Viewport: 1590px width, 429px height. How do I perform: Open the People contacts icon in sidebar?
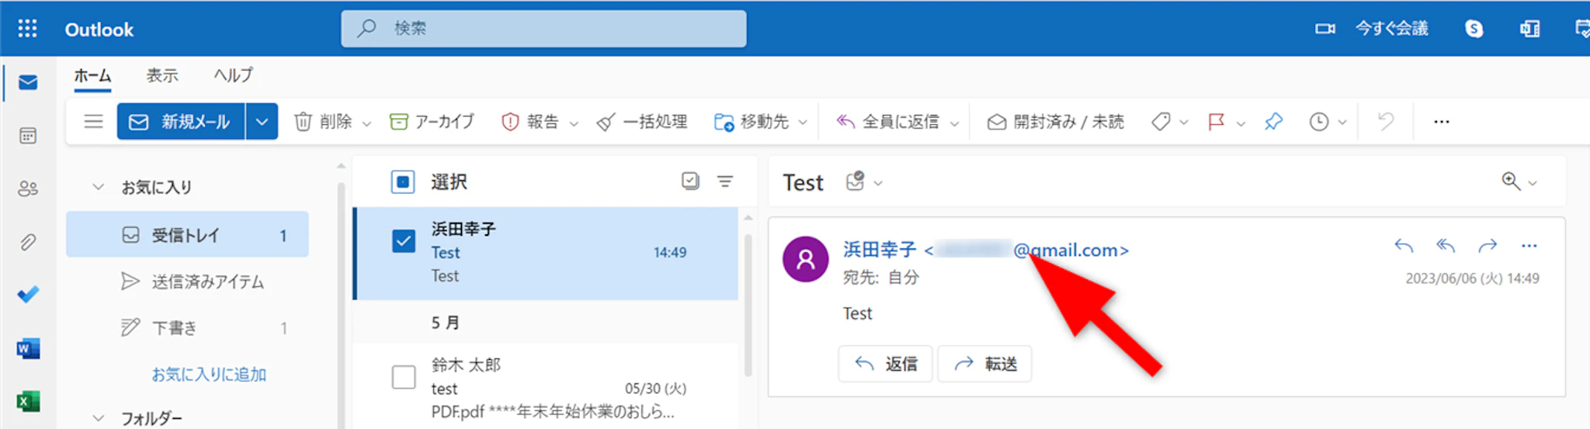(x=28, y=189)
